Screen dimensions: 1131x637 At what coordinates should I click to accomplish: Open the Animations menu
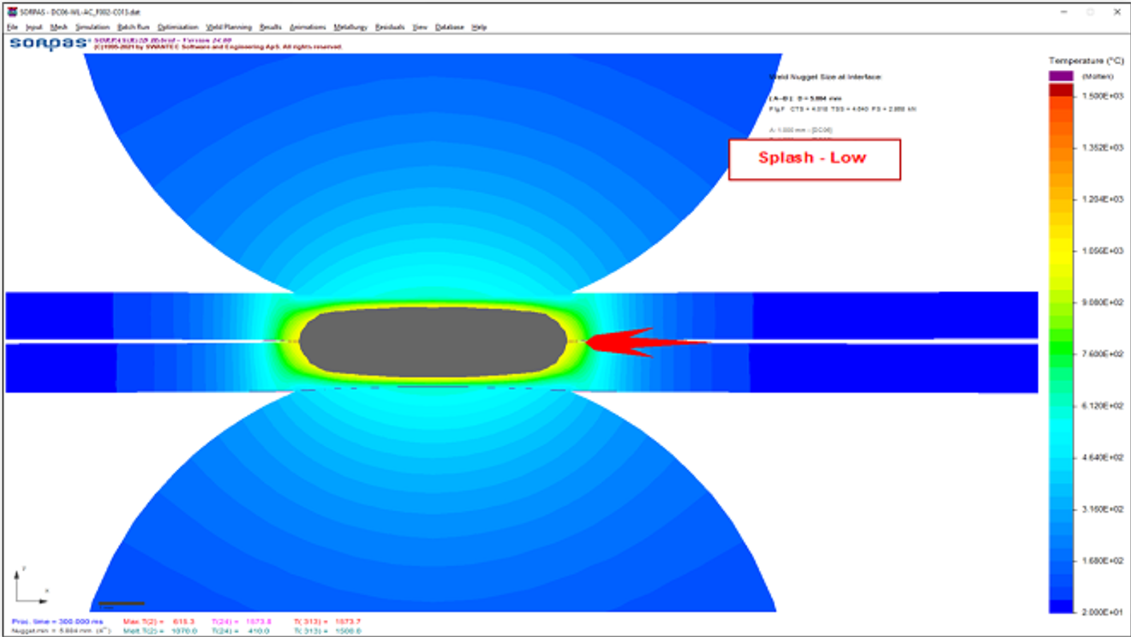click(308, 27)
